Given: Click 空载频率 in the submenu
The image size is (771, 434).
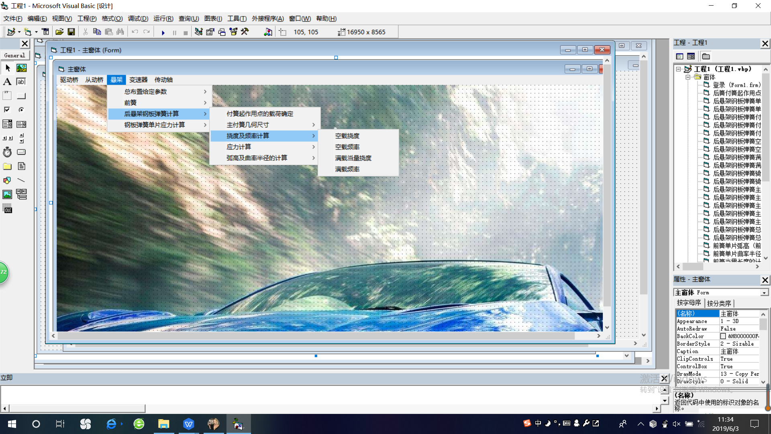Looking at the screenshot, I should [347, 147].
